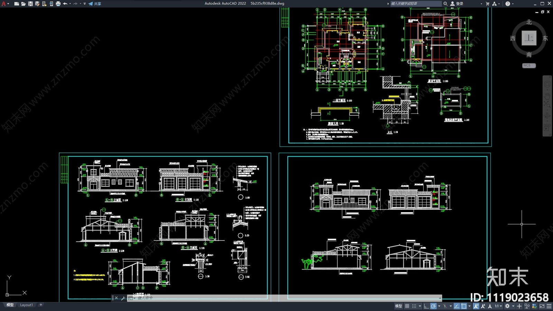Click the search keyword input field
Screen dimensions: 553x311
click(x=416, y=3)
